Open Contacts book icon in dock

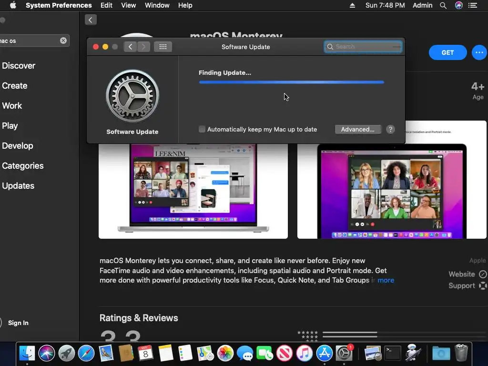point(126,353)
